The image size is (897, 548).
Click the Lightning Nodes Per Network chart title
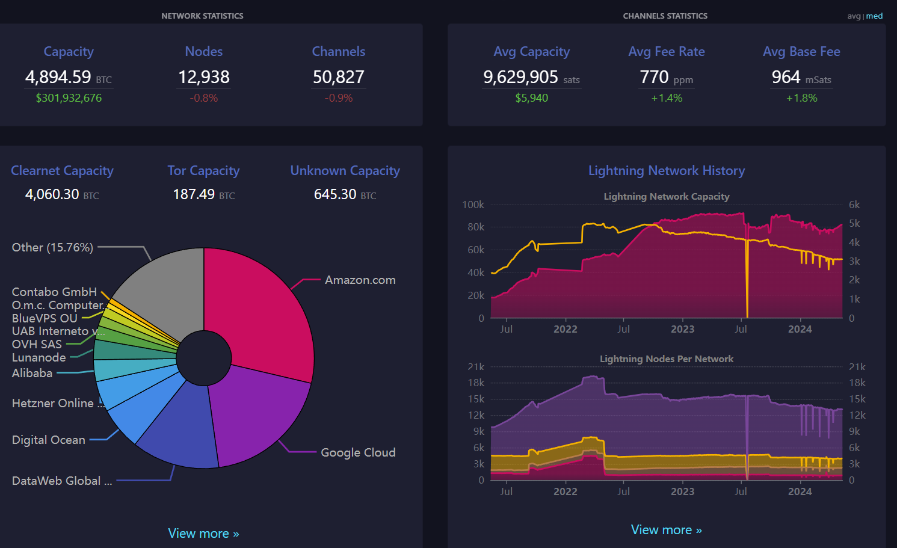[x=667, y=359]
